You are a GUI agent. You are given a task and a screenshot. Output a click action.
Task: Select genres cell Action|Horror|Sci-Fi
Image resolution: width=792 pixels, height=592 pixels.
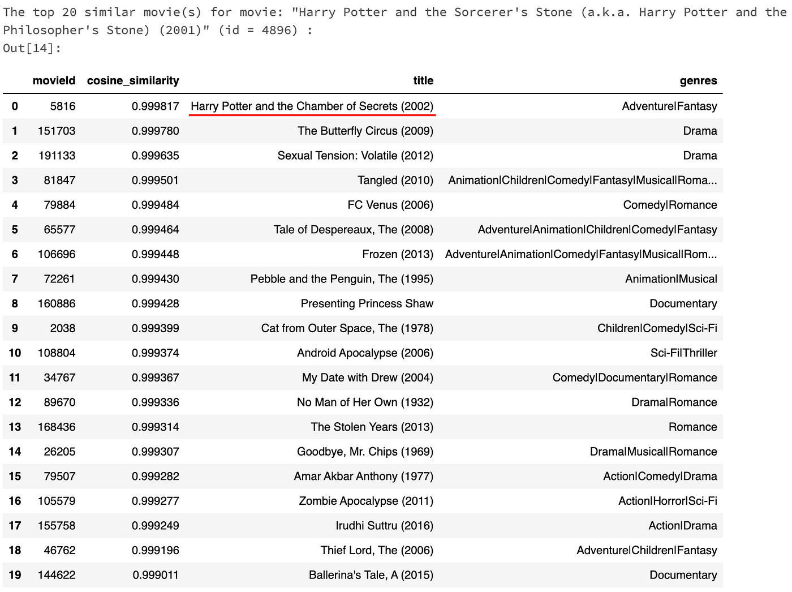point(668,501)
